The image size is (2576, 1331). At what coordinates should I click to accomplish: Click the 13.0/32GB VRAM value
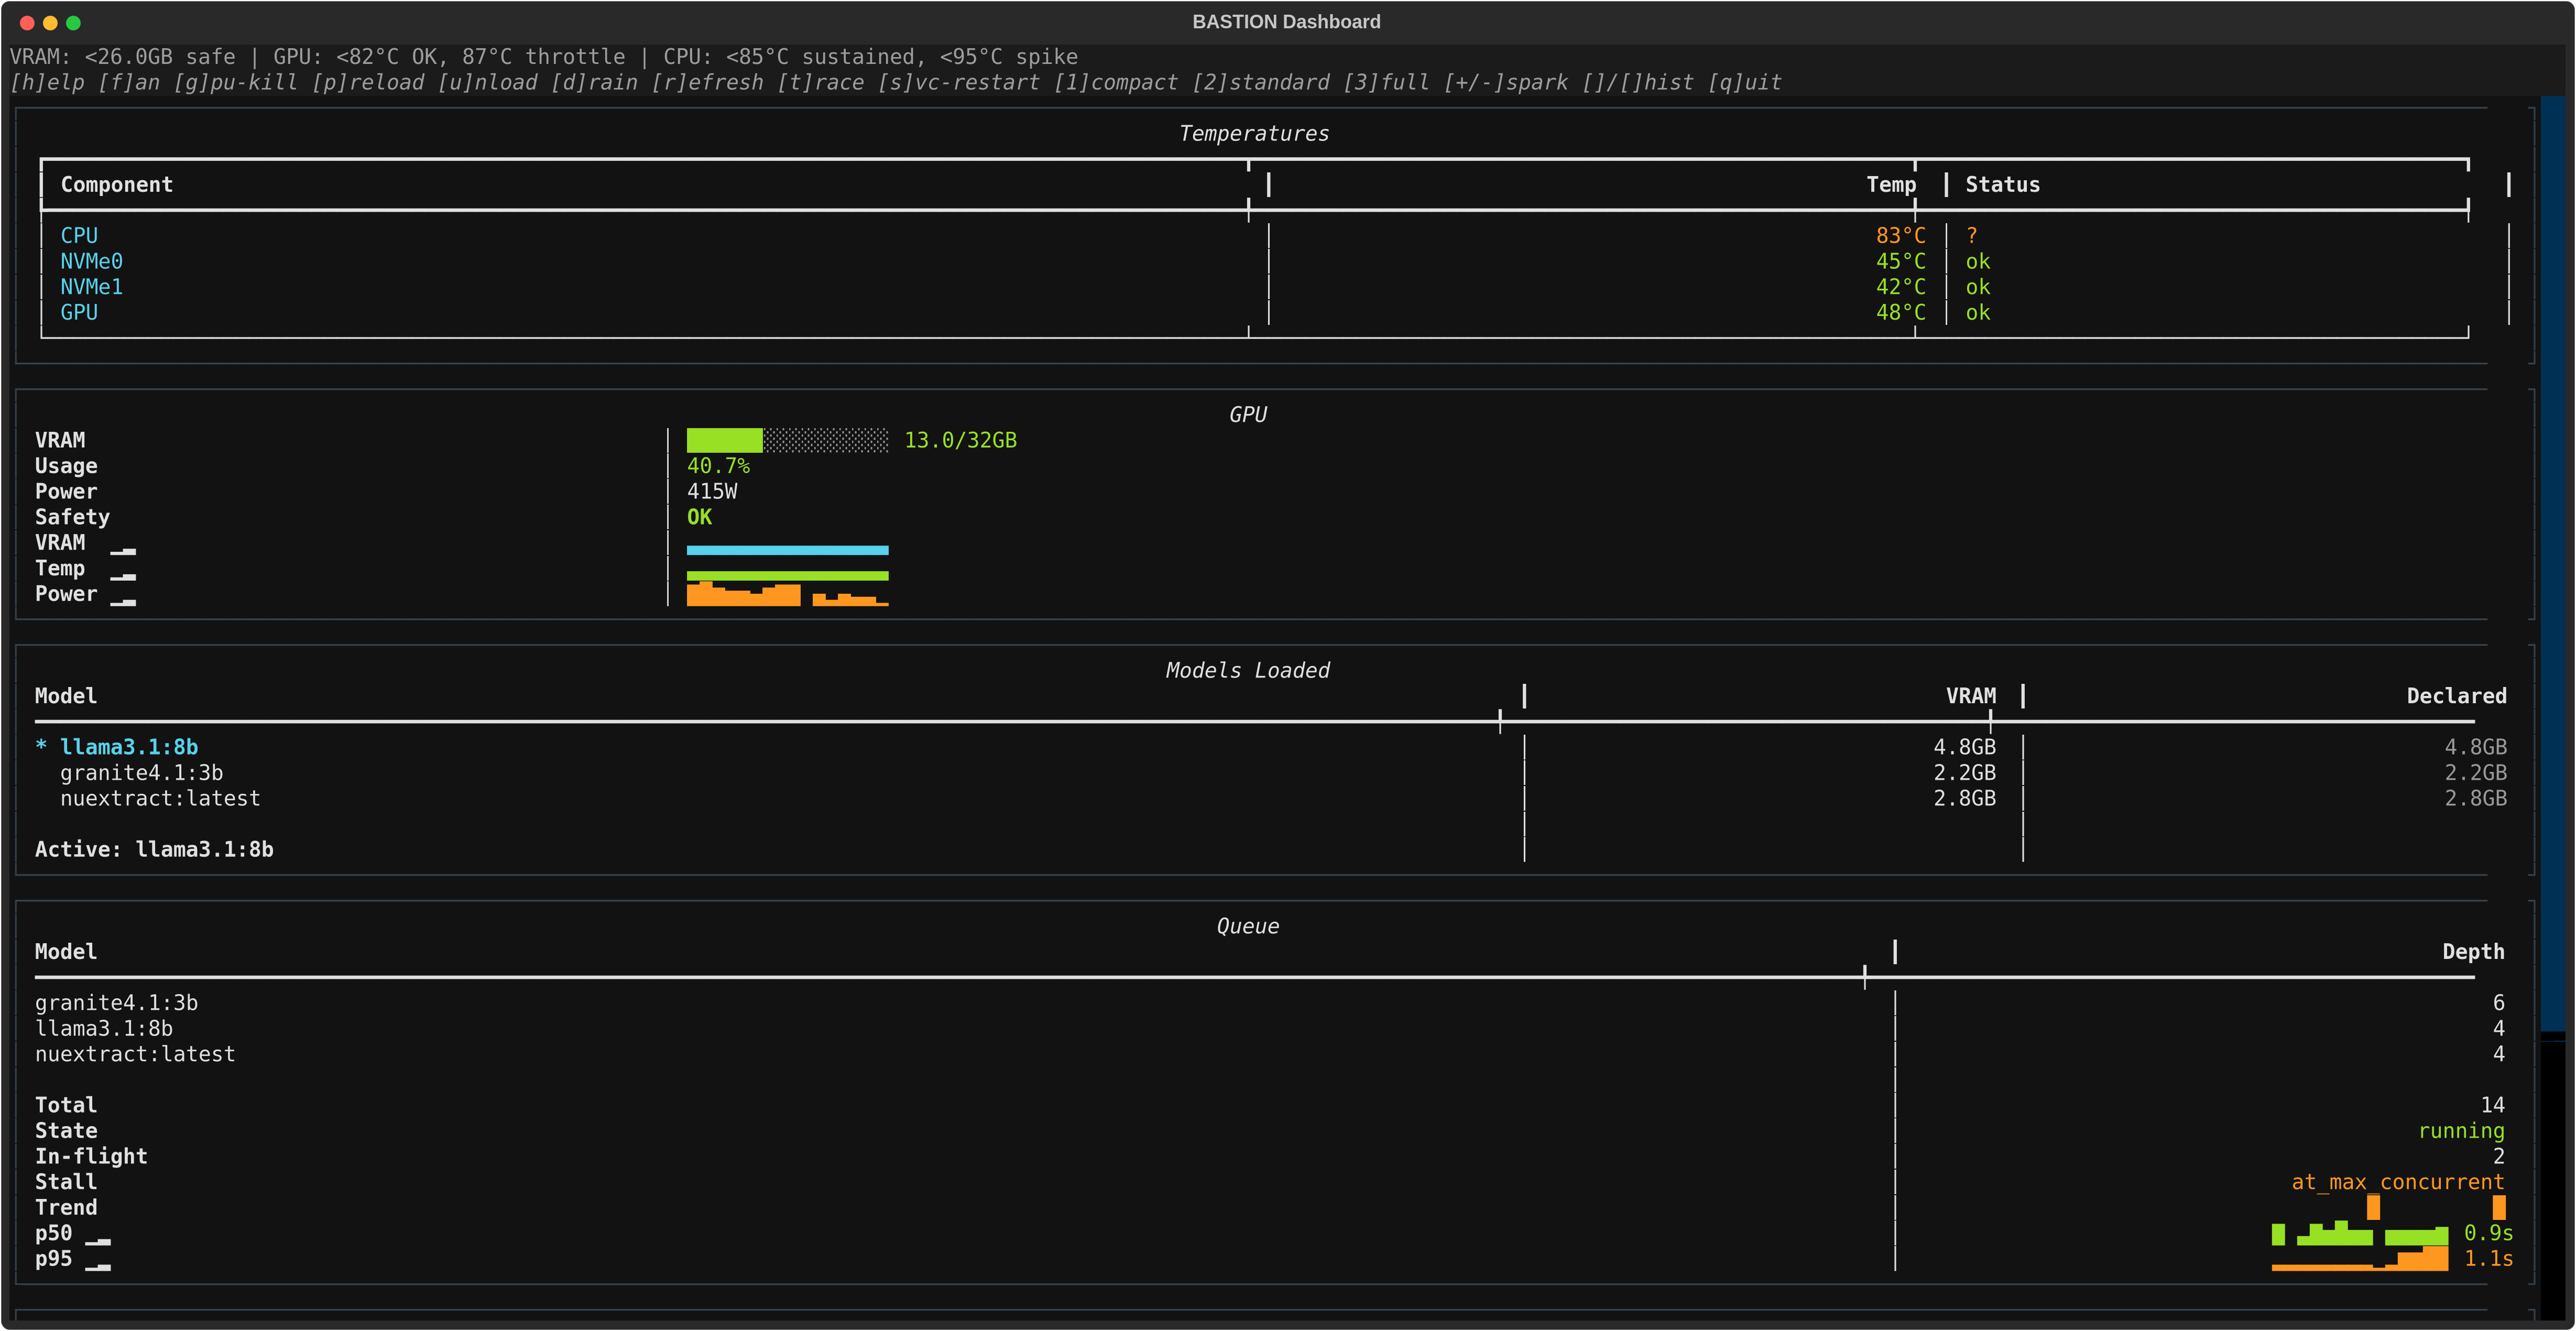(x=960, y=440)
